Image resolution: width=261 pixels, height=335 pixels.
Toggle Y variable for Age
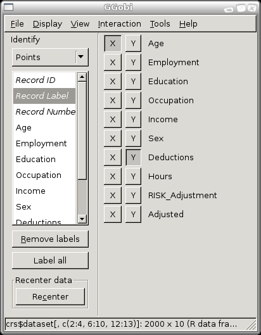(133, 44)
